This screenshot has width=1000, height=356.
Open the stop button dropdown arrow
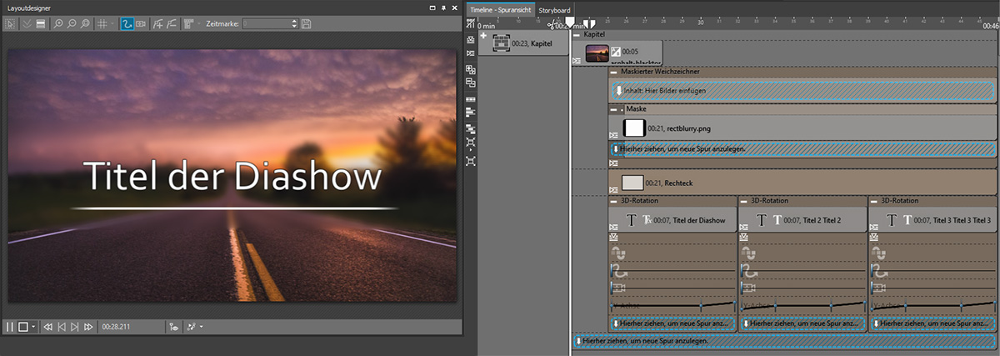[33, 327]
